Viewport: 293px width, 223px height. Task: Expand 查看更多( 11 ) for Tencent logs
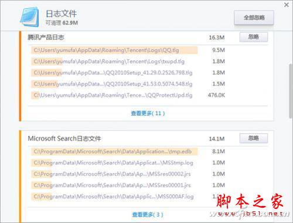click(x=148, y=113)
